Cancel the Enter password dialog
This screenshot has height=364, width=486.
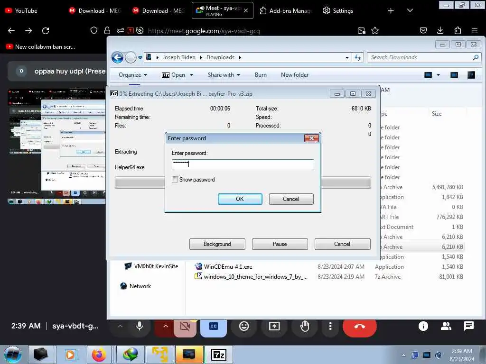291,199
